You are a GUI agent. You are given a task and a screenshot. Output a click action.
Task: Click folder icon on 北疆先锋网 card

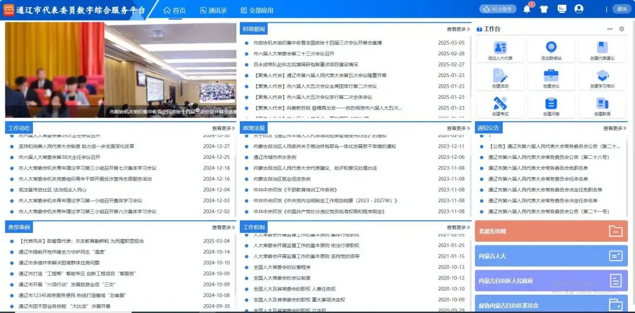[616, 231]
